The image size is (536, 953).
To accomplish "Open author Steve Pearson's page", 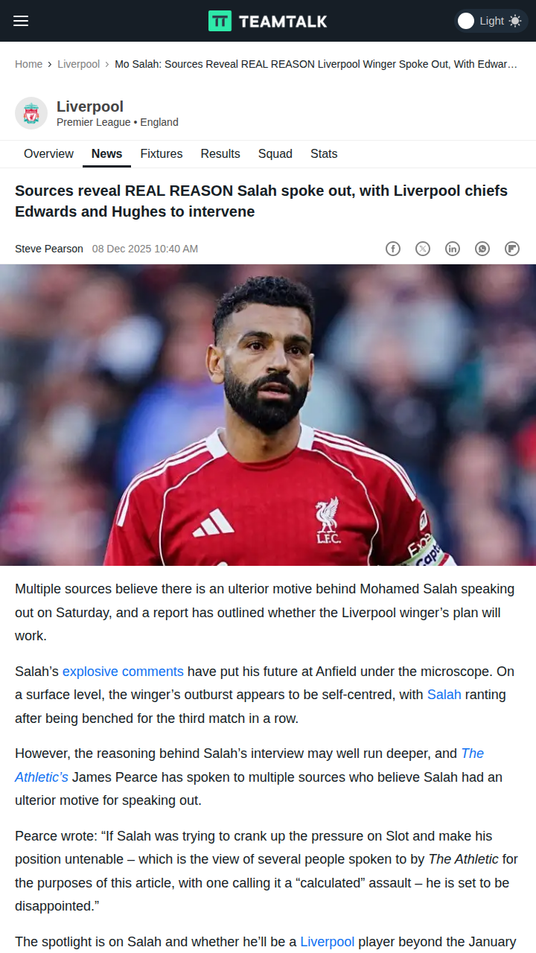I will 49,249.
